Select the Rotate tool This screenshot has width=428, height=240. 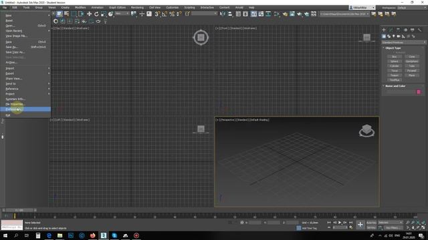[96, 14]
